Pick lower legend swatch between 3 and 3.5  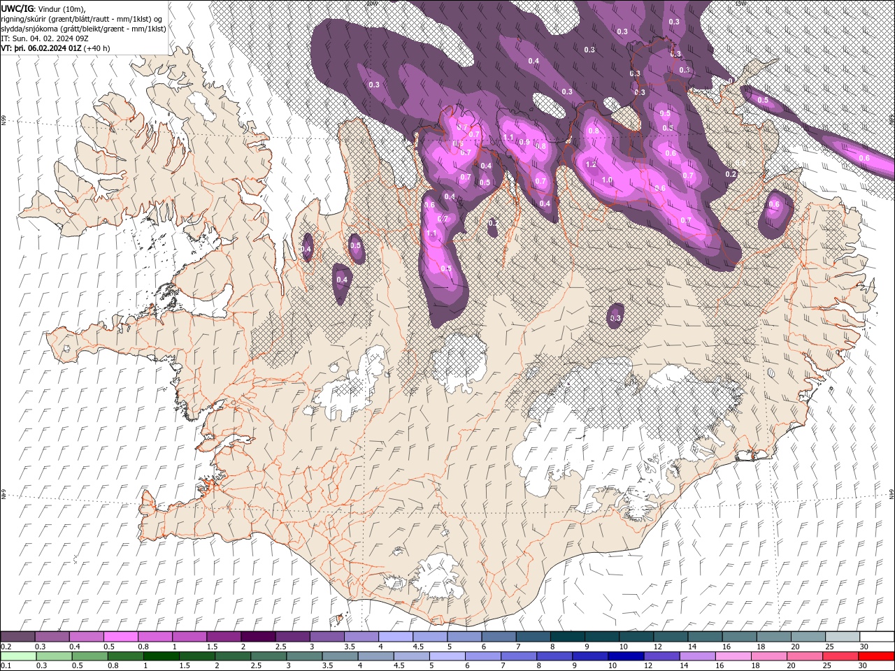point(304,656)
